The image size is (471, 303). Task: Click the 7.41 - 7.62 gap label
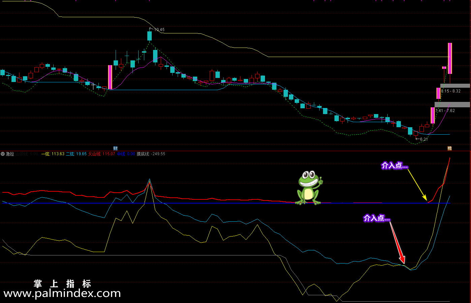pos(445,111)
